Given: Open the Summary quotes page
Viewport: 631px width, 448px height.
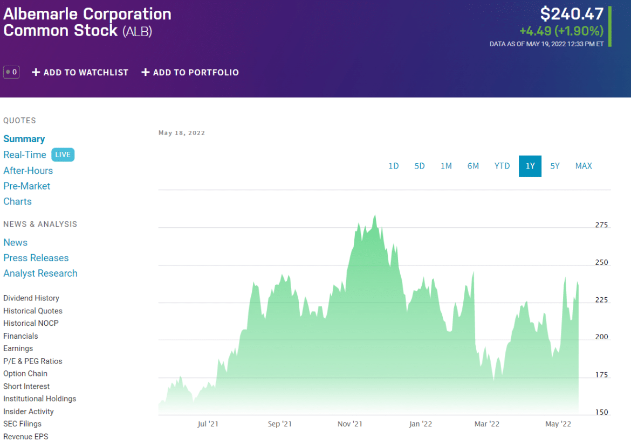Looking at the screenshot, I should tap(24, 139).
